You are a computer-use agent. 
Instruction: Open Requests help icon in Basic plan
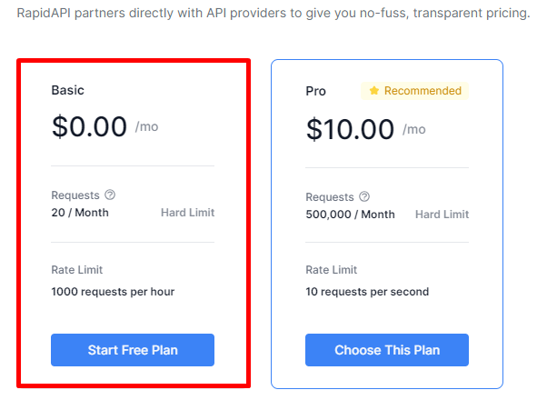coord(110,195)
